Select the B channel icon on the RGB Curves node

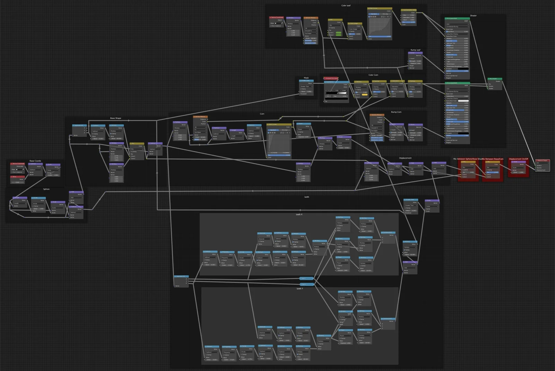375,17
